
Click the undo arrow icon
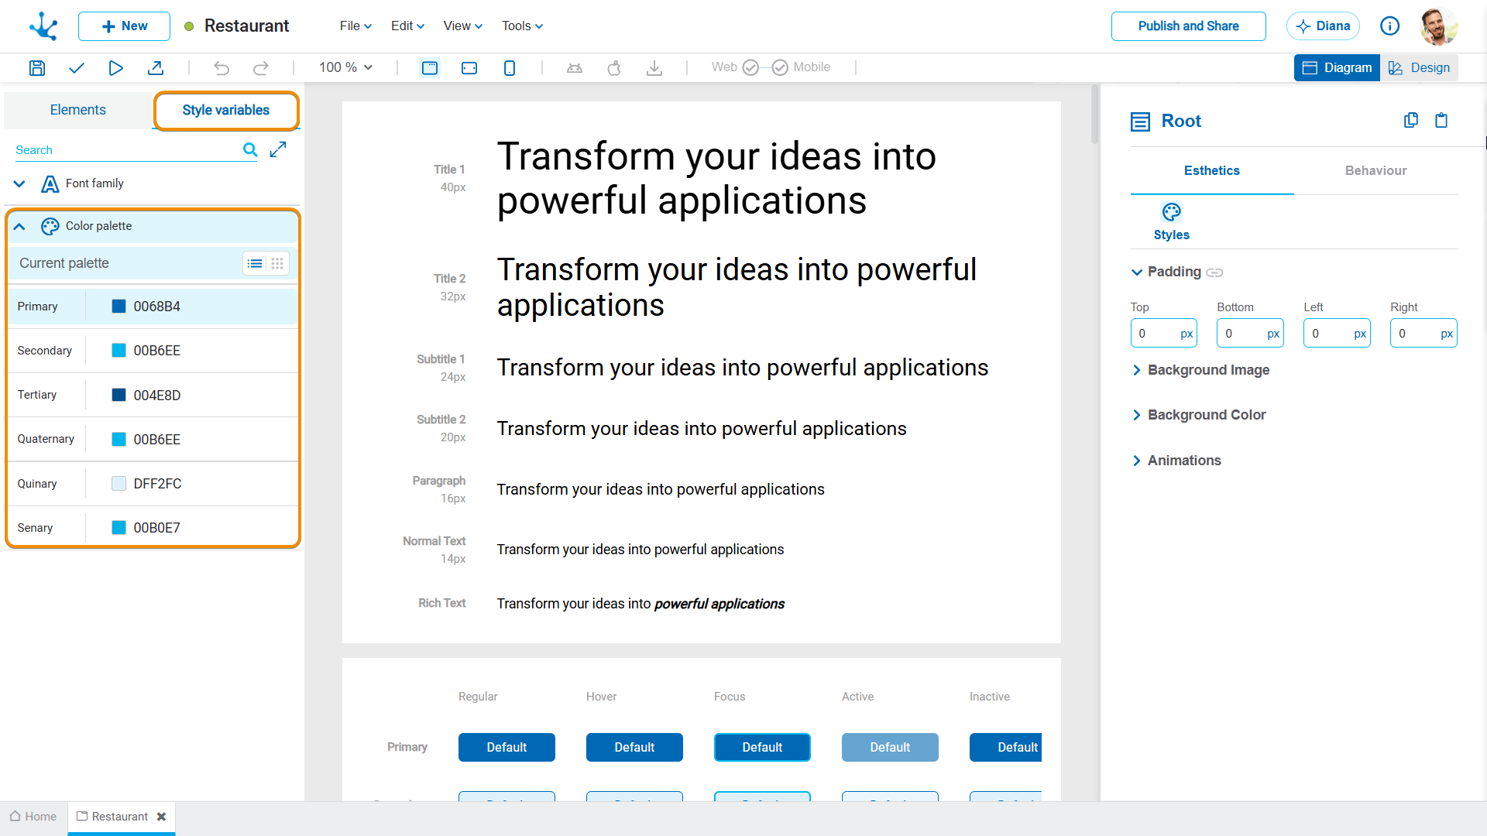pyautogui.click(x=222, y=68)
